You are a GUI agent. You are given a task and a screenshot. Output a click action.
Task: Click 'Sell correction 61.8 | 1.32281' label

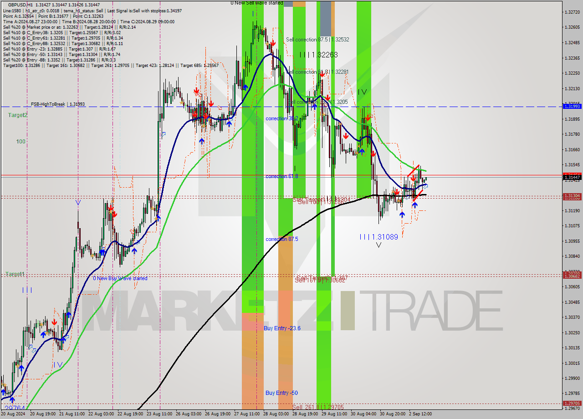point(317,72)
